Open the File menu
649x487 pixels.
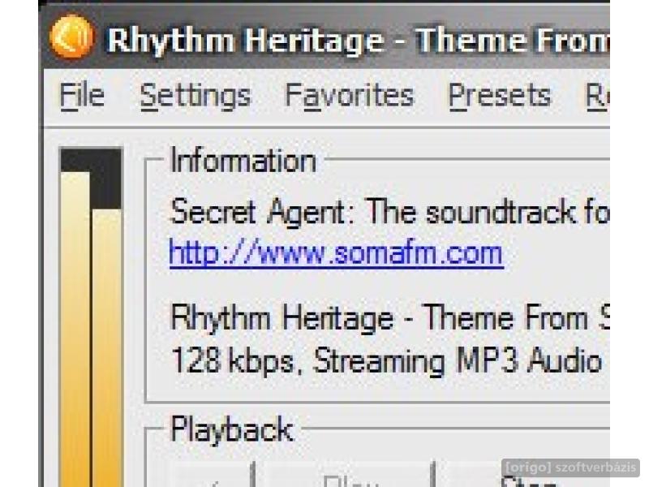click(x=82, y=96)
